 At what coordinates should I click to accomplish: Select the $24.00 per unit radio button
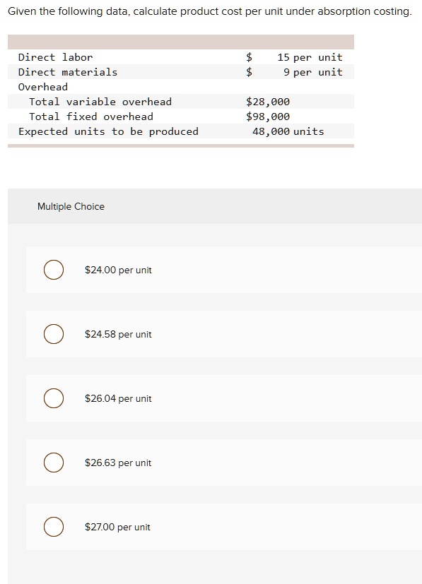point(53,270)
